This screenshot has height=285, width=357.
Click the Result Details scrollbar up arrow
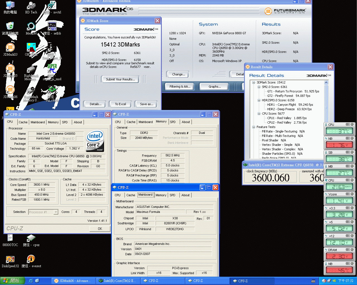pos(326,82)
